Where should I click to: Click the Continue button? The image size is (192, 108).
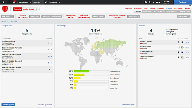182,2
